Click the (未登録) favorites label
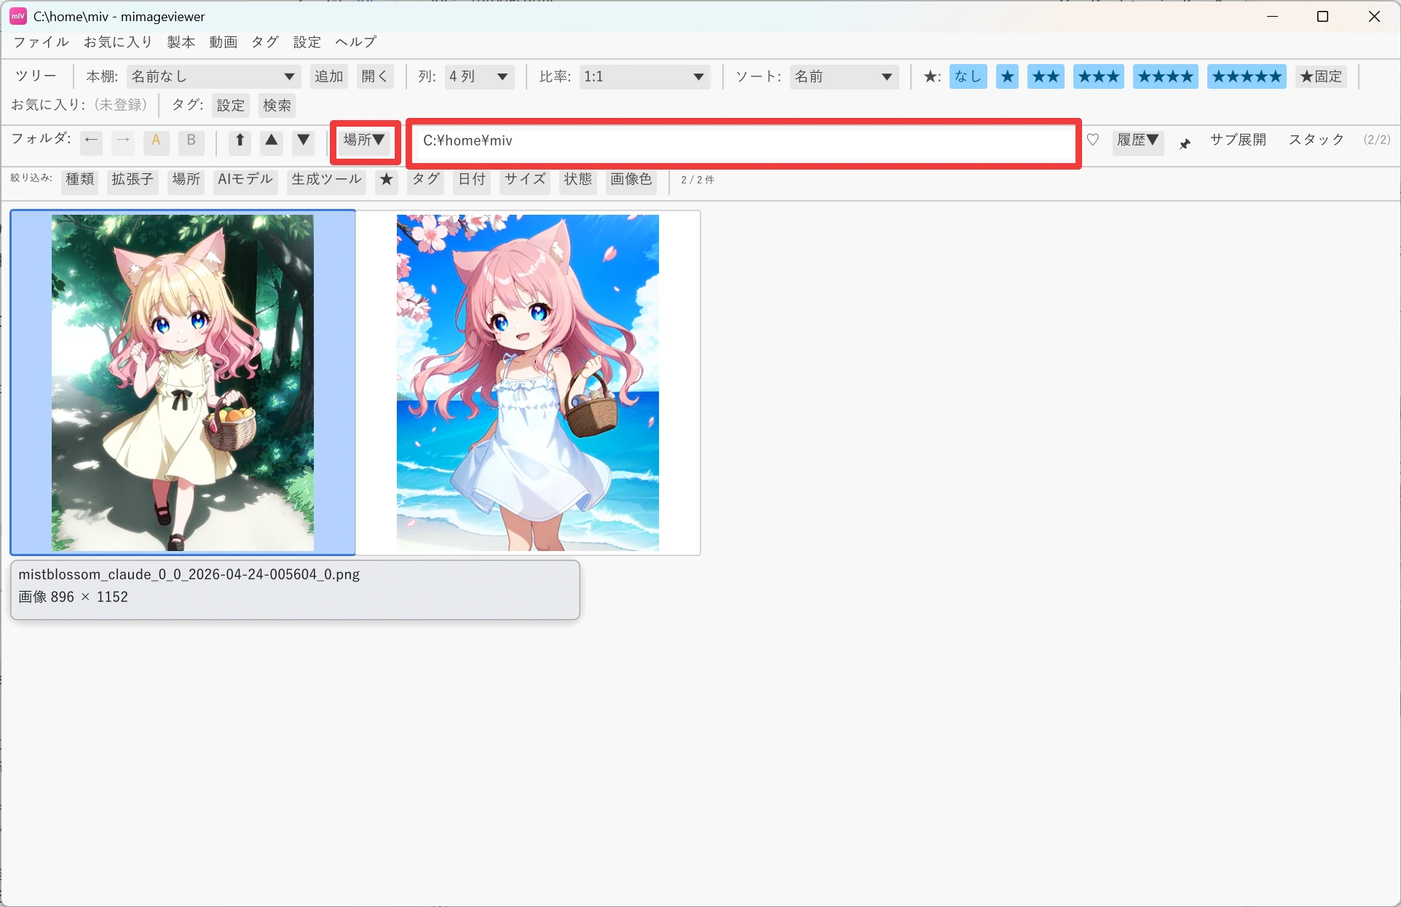 pos(121,105)
